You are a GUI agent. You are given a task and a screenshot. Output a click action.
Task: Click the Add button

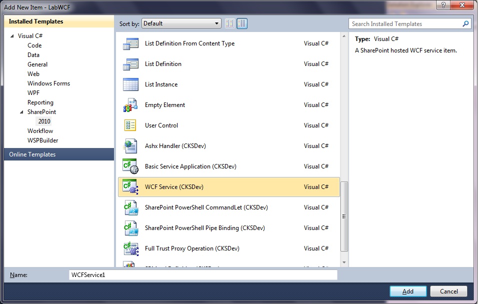click(408, 291)
